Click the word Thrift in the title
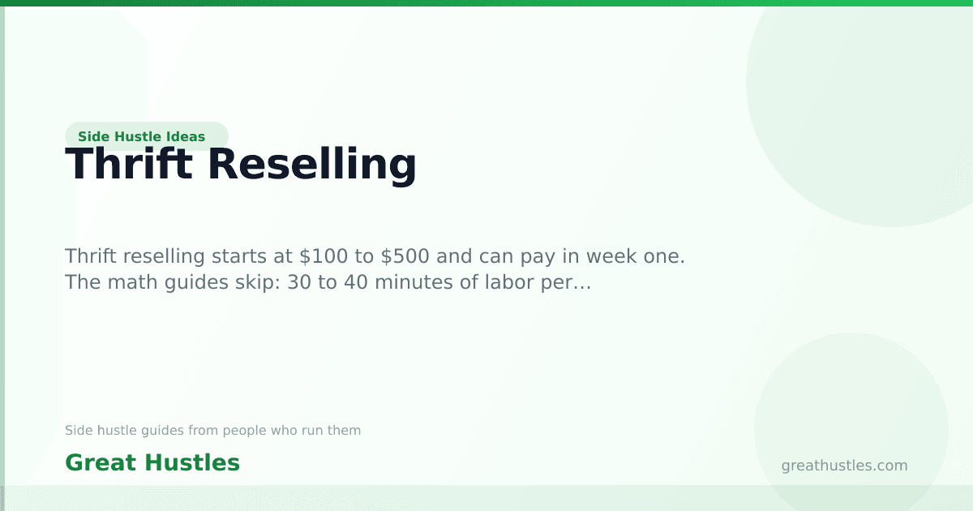Image resolution: width=973 pixels, height=511 pixels. tap(129, 165)
